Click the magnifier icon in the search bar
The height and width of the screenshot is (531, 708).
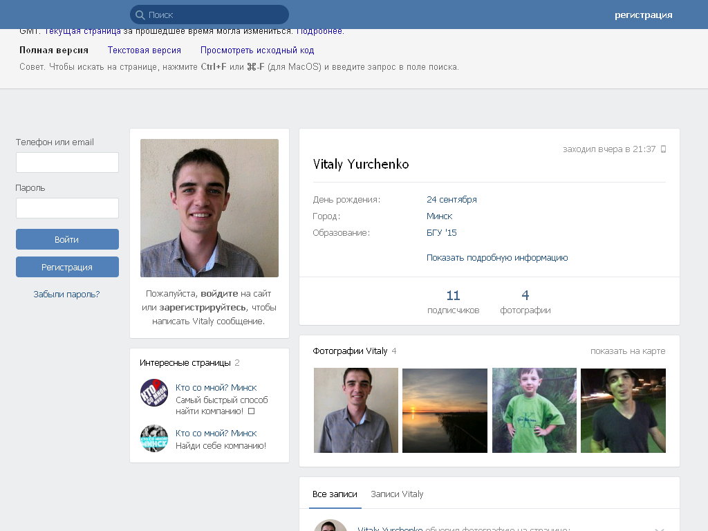(x=140, y=15)
